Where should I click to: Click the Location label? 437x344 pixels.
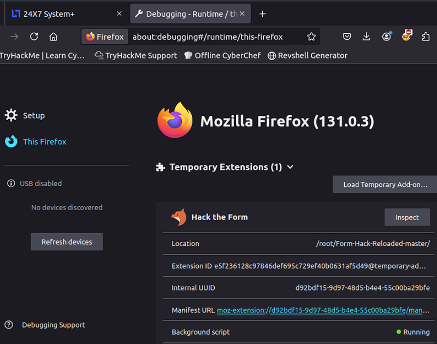(185, 244)
